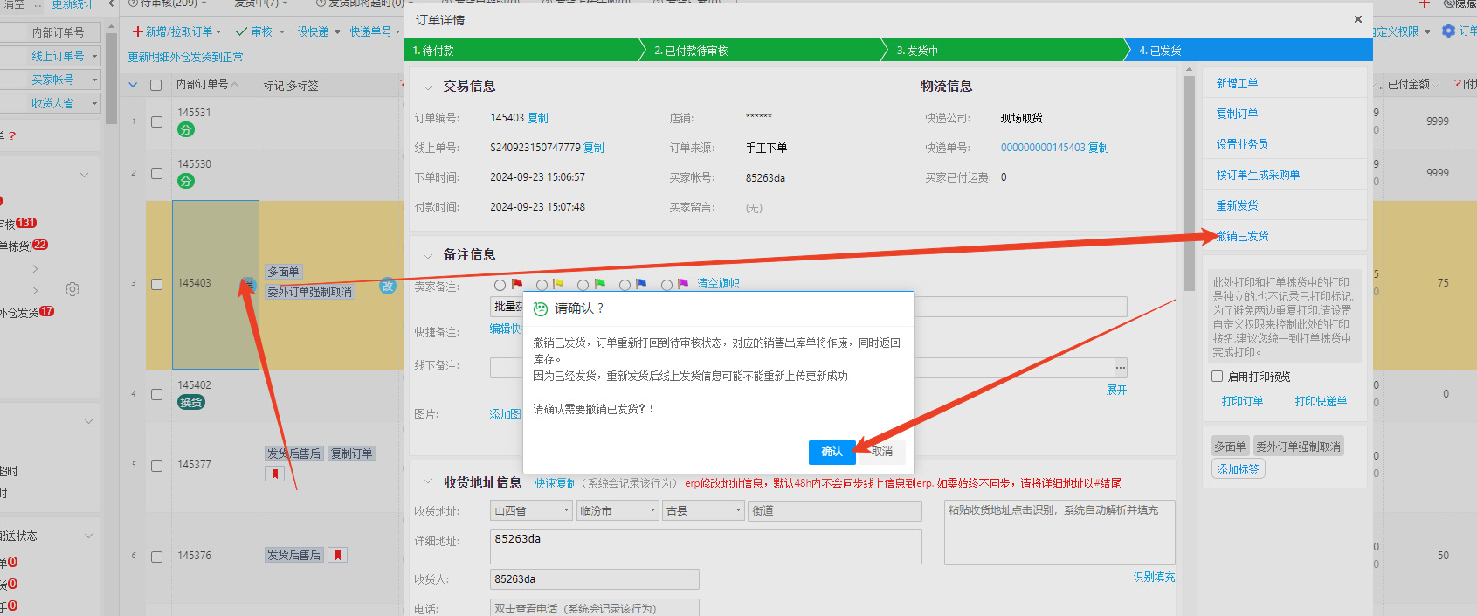Viewport: 1477px width, 616px height.
Task: Click the 撤销已发货 menu item
Action: 1242,236
